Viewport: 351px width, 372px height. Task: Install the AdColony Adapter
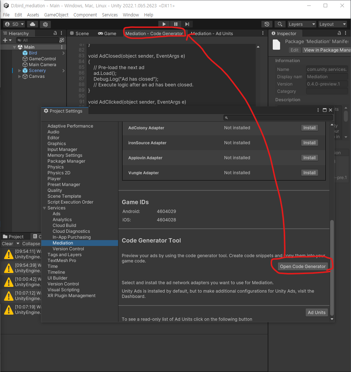pos(309,128)
